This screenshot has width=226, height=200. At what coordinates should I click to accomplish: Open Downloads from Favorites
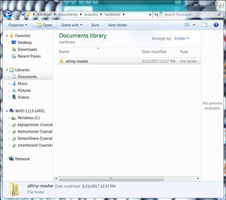(27, 49)
